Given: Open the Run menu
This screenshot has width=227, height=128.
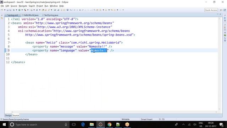Looking at the screenshot, I should pos(46,6).
